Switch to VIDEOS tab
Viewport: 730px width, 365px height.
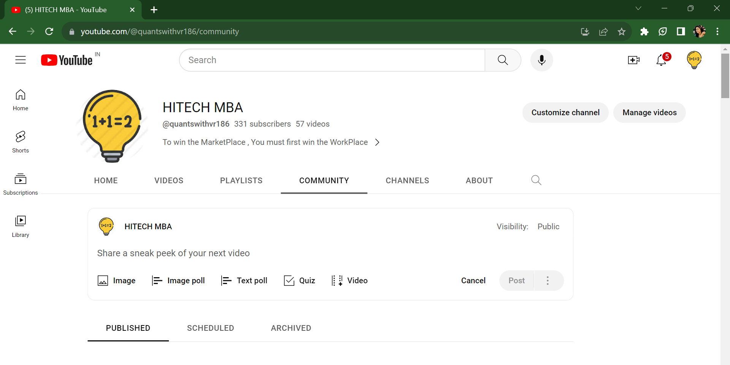(169, 181)
